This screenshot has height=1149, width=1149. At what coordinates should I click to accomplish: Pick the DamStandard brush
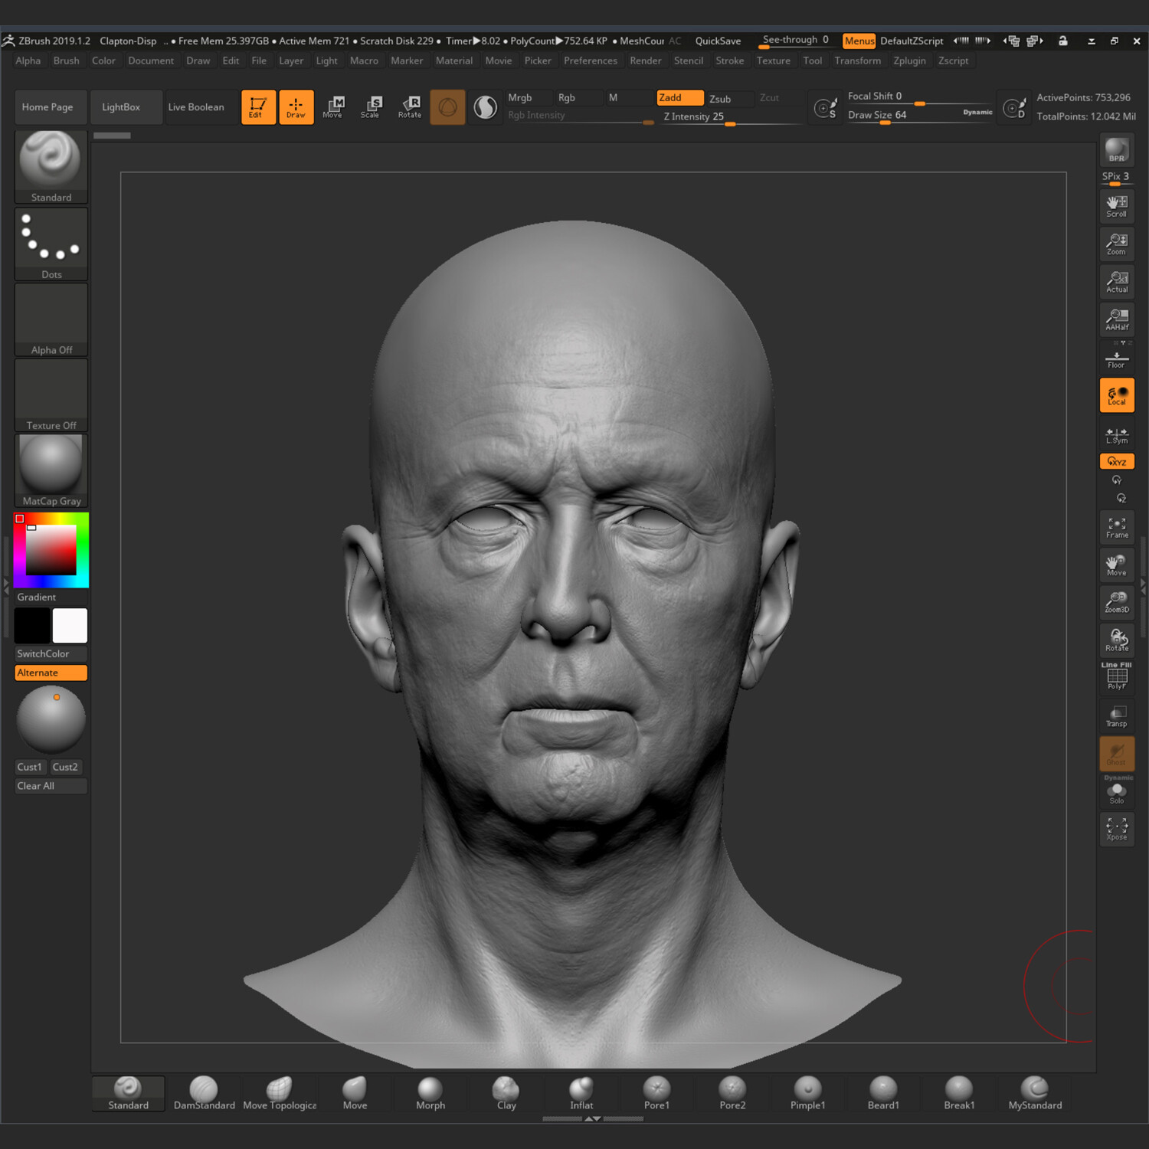click(x=204, y=1093)
